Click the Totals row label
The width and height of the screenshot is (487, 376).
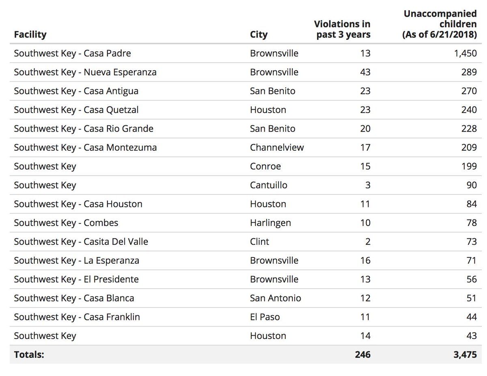pos(29,354)
